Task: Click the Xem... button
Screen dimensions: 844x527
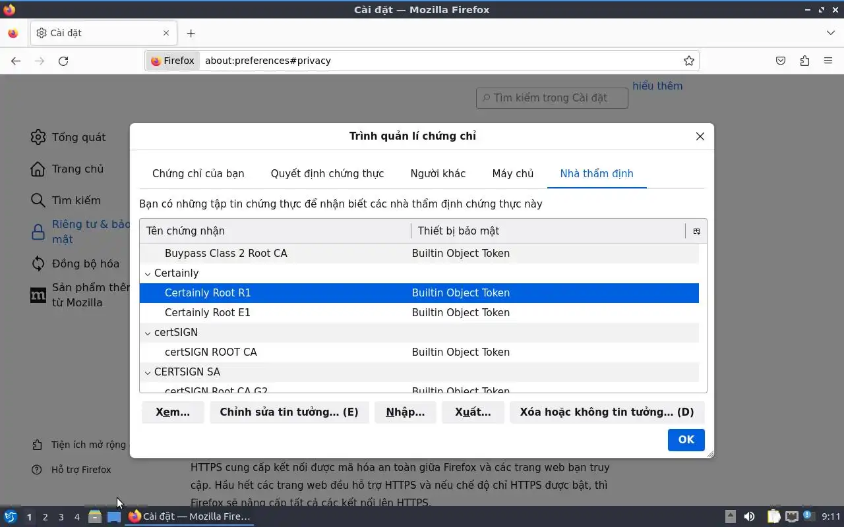Action: [x=173, y=412]
